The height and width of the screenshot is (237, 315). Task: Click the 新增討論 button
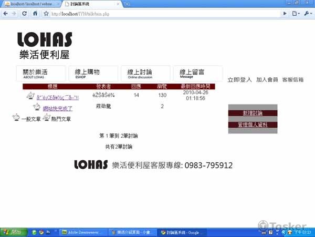[x=253, y=113]
